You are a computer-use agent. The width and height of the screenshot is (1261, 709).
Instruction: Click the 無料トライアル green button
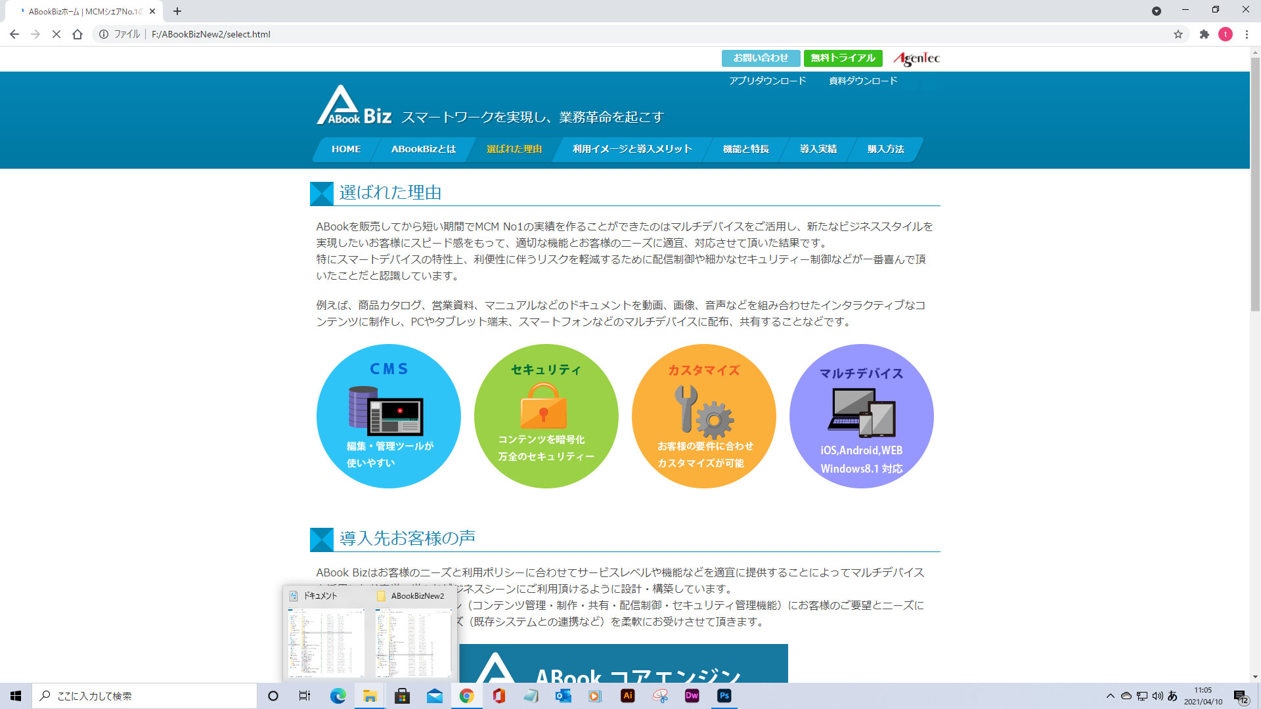(843, 58)
